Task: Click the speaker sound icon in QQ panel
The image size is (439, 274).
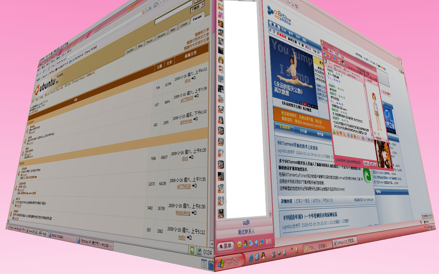Action: click(256, 242)
